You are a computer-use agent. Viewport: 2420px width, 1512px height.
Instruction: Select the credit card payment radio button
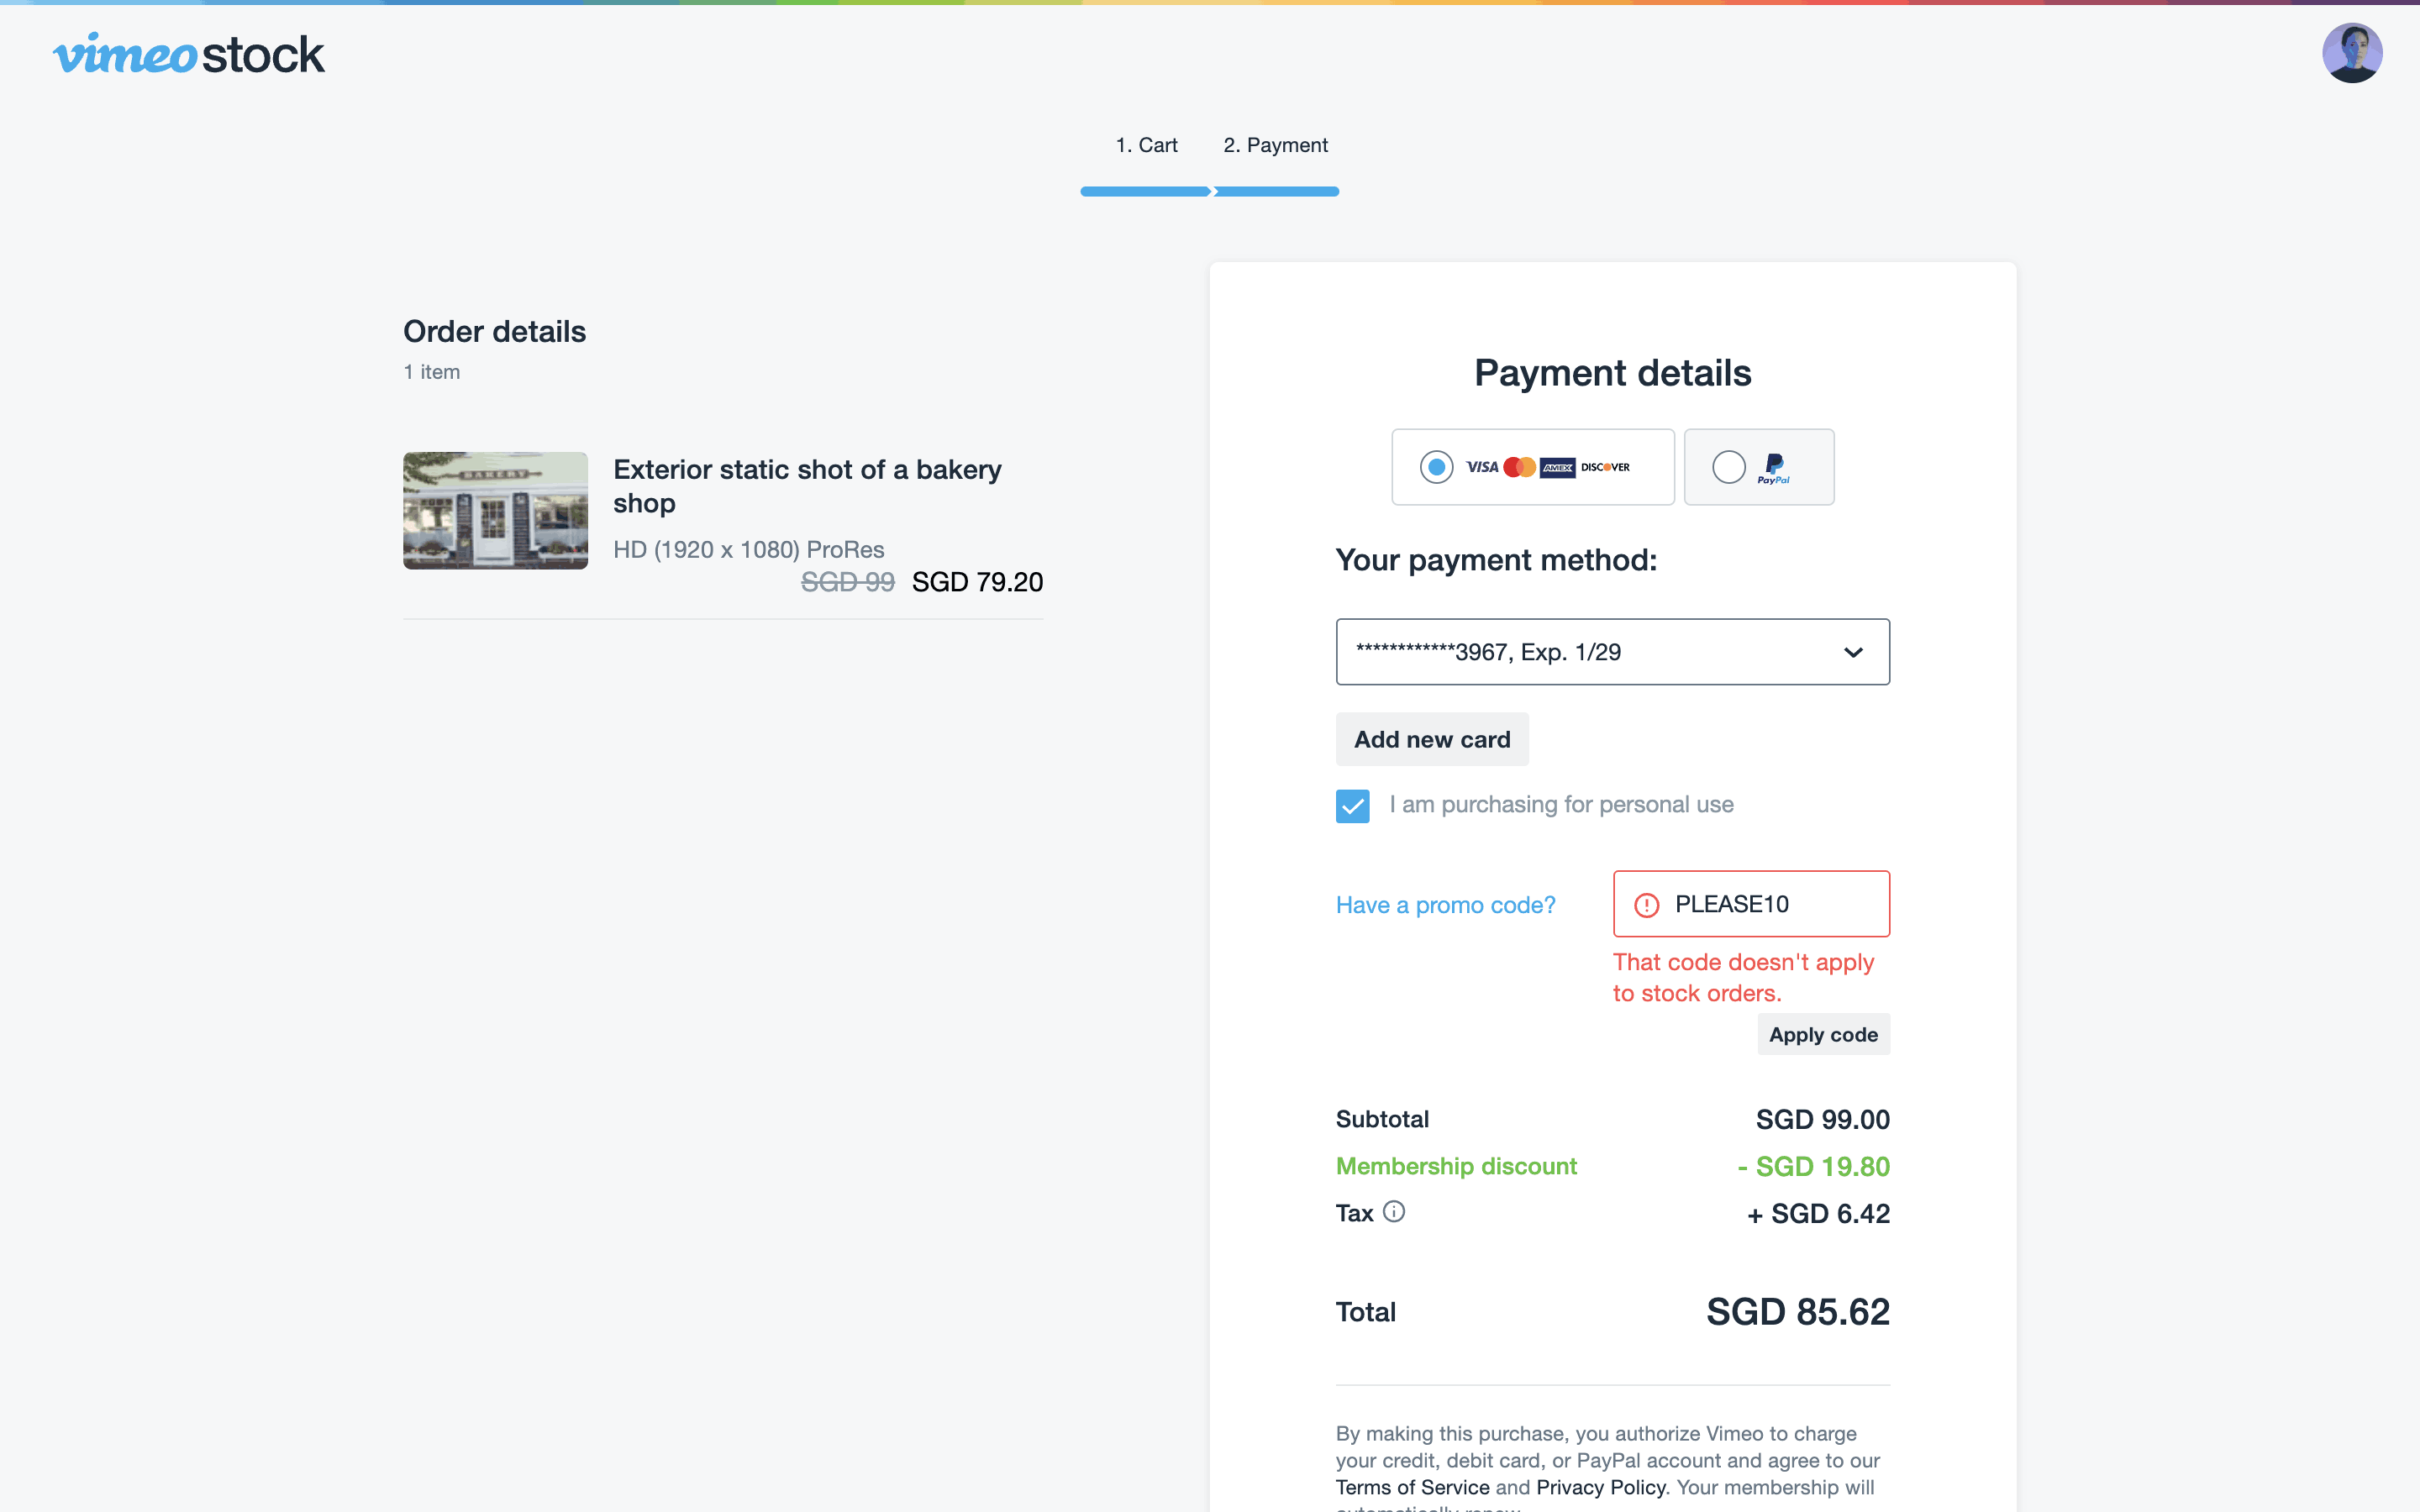click(1436, 467)
